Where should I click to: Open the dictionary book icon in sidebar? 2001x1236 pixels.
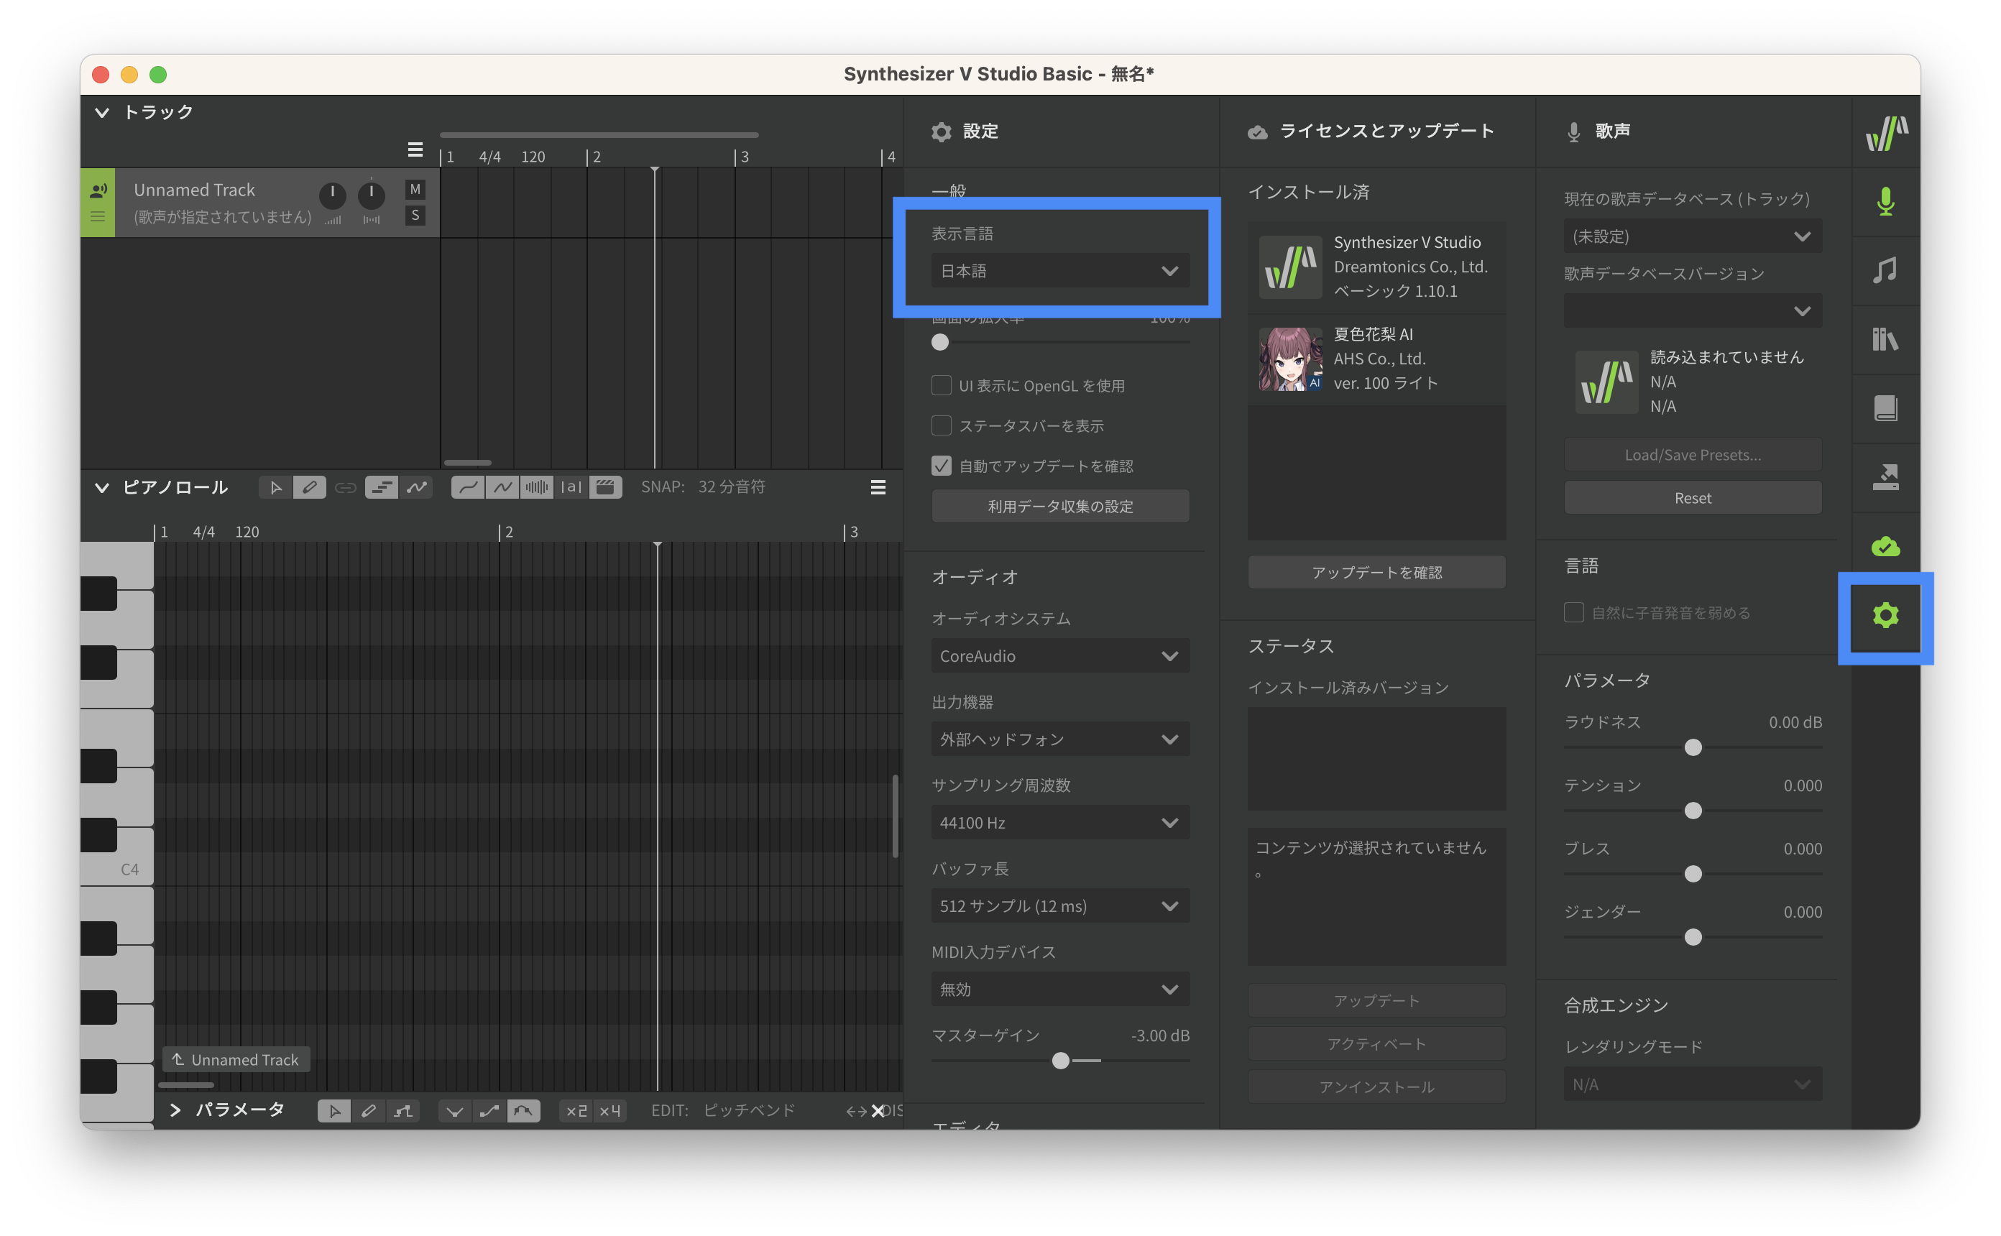(x=1885, y=408)
